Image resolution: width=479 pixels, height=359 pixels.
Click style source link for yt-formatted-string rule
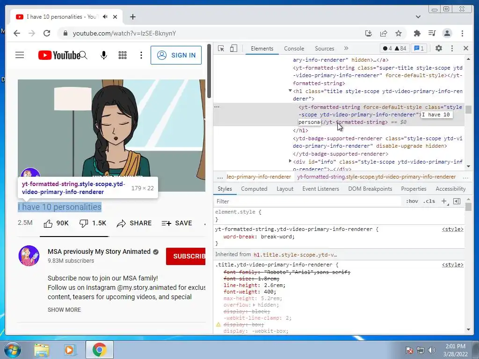coord(453,229)
